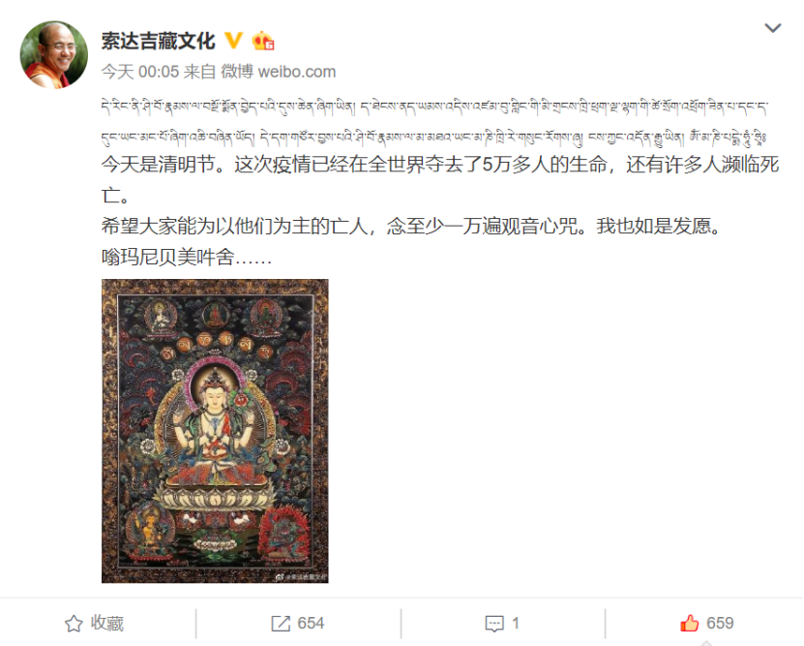
Task: Click the first line of Tibetan text
Action: (433, 107)
